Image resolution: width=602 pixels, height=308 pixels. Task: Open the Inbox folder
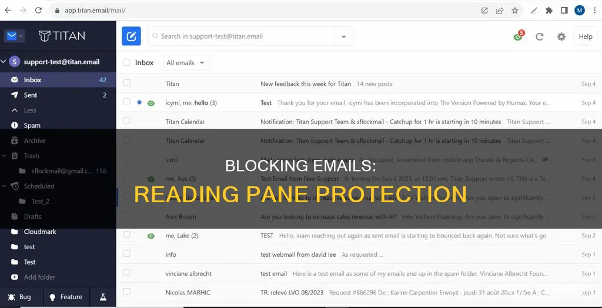(x=58, y=80)
